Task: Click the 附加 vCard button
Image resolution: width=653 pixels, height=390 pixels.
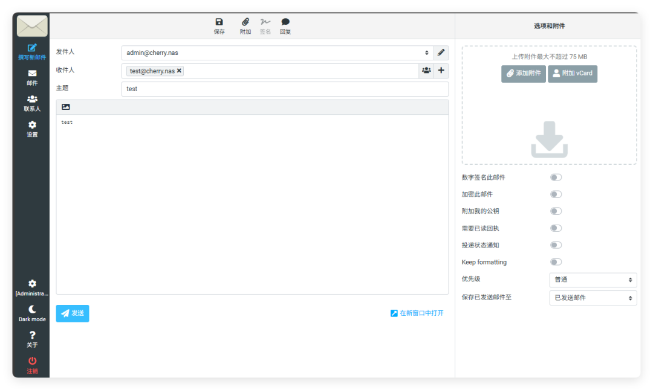Action: click(x=573, y=74)
